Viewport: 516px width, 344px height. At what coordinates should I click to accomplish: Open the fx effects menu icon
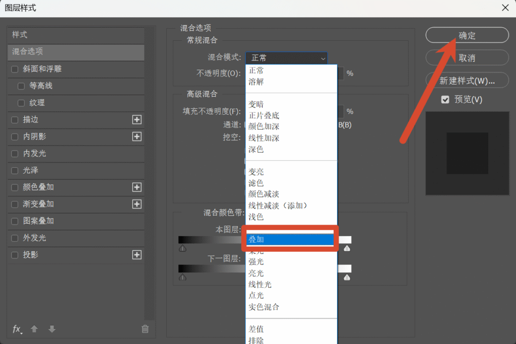(17, 329)
